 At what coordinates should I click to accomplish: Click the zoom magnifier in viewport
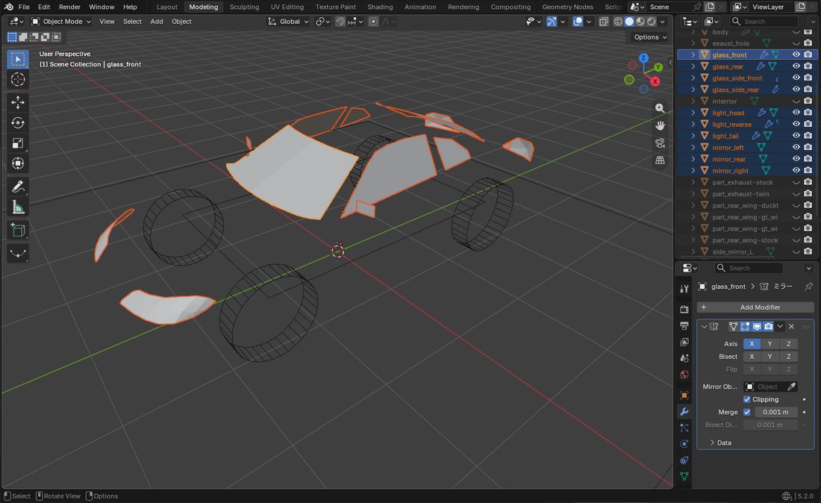[660, 108]
